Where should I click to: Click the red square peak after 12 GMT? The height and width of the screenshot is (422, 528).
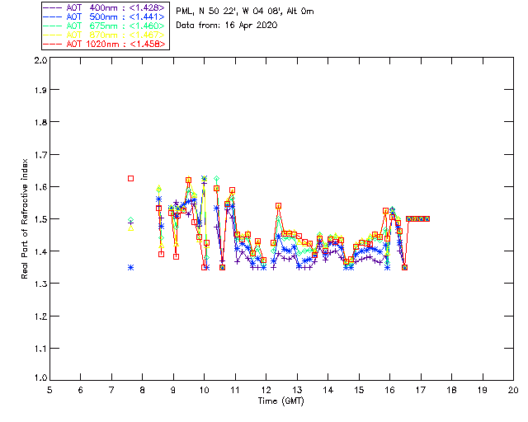click(x=278, y=205)
